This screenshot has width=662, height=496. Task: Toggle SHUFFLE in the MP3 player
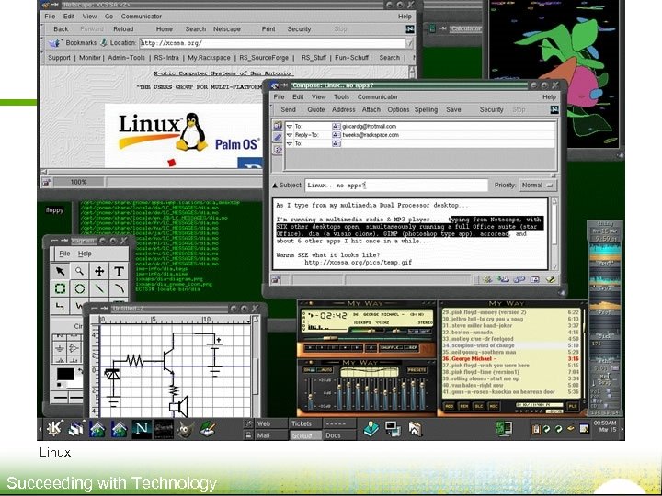coord(391,347)
